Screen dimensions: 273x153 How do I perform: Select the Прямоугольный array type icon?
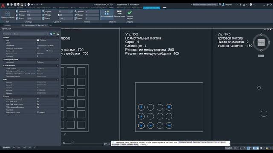[x=8, y=15]
